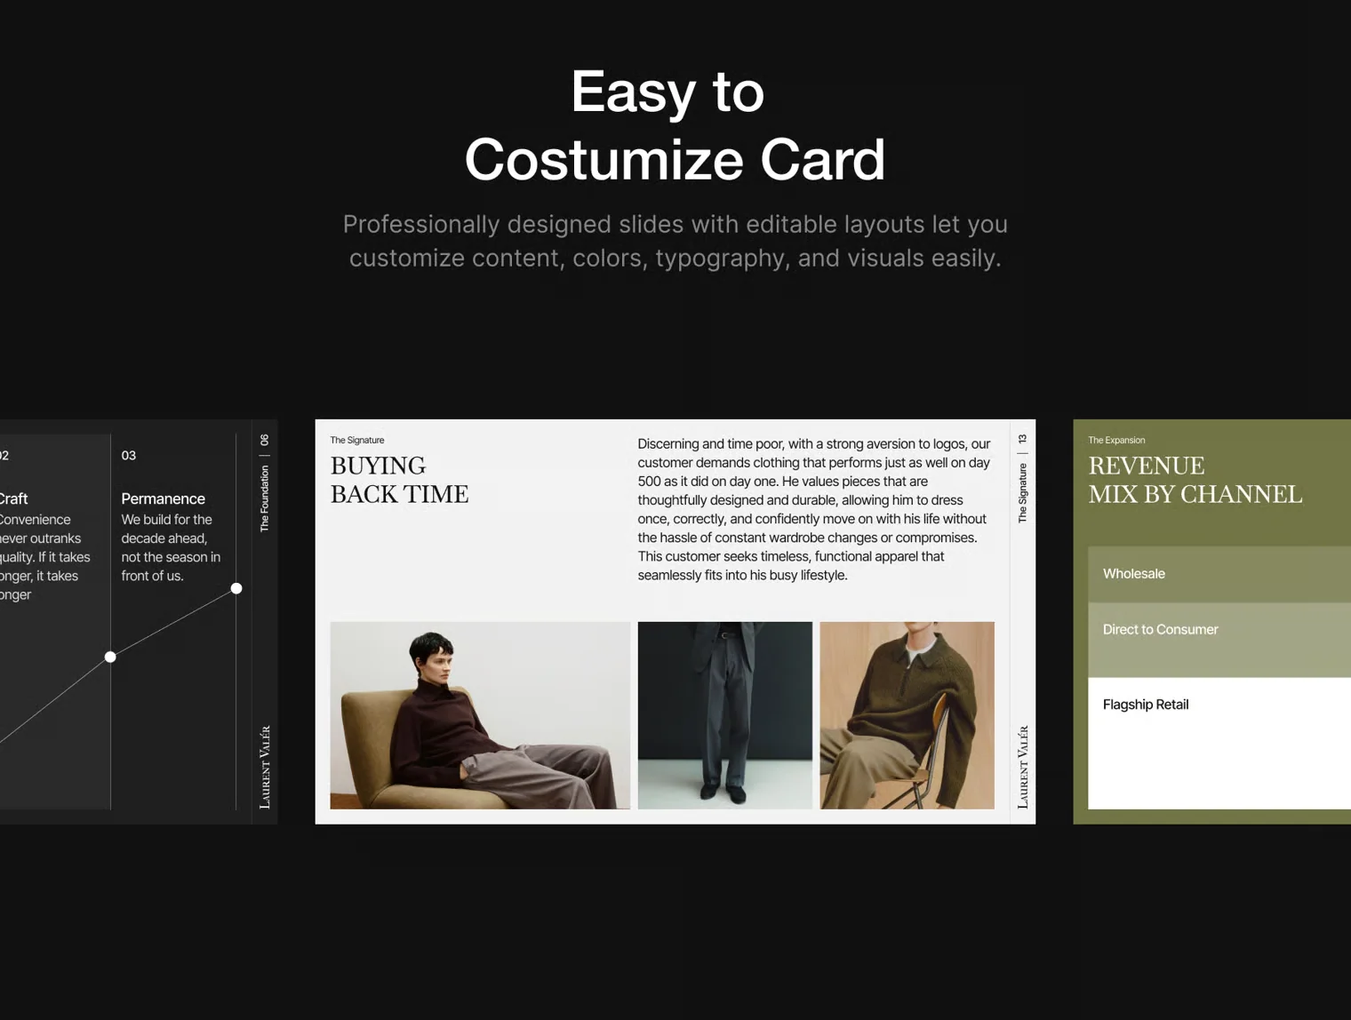The height and width of the screenshot is (1020, 1351).
Task: Pick the photo of the green knit sweater
Action: coord(907,715)
